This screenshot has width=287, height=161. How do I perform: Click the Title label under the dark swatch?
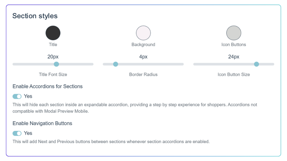tap(53, 44)
